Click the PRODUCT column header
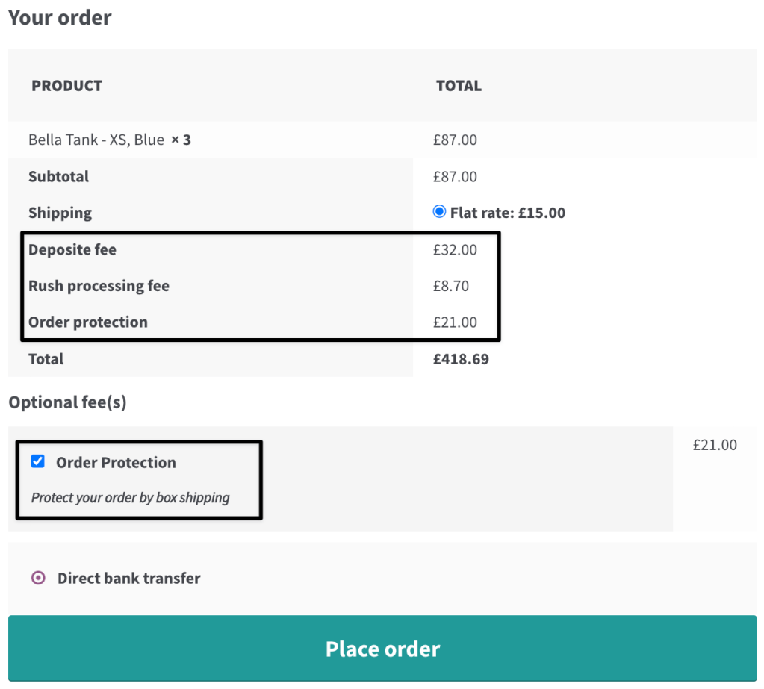This screenshot has width=764, height=689. [x=66, y=86]
